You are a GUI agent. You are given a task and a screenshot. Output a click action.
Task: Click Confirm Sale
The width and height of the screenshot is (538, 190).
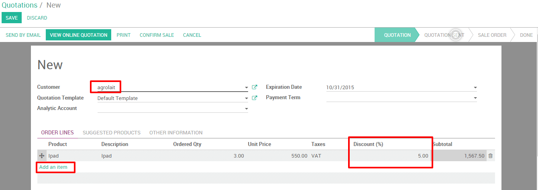[x=157, y=35]
